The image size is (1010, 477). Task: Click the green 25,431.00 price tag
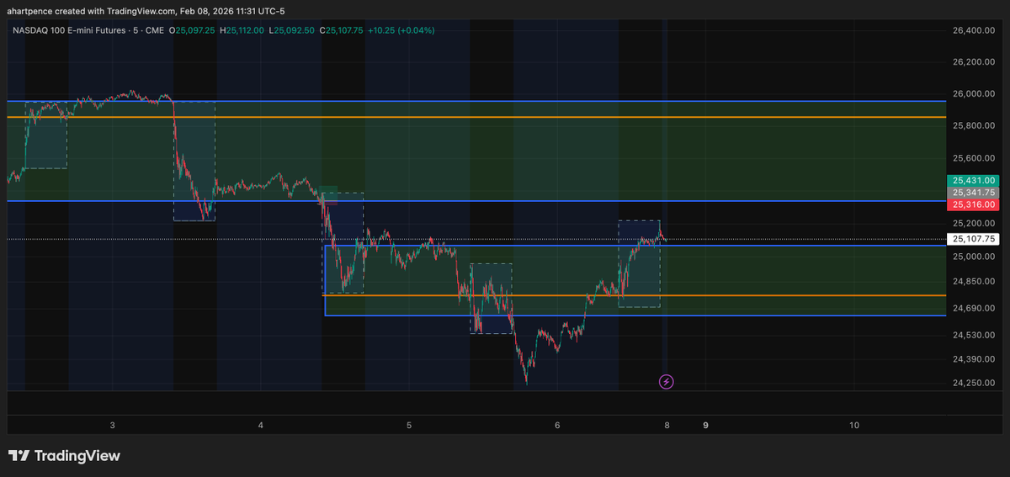click(974, 180)
